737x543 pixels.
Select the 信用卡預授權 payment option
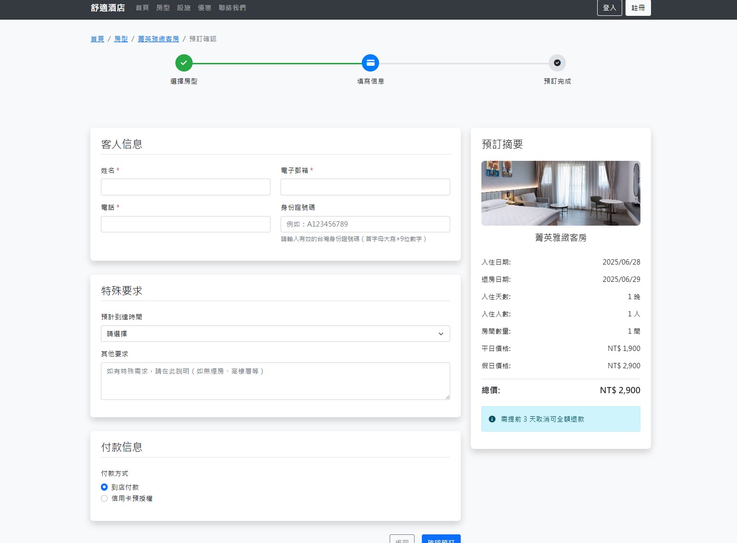(104, 498)
